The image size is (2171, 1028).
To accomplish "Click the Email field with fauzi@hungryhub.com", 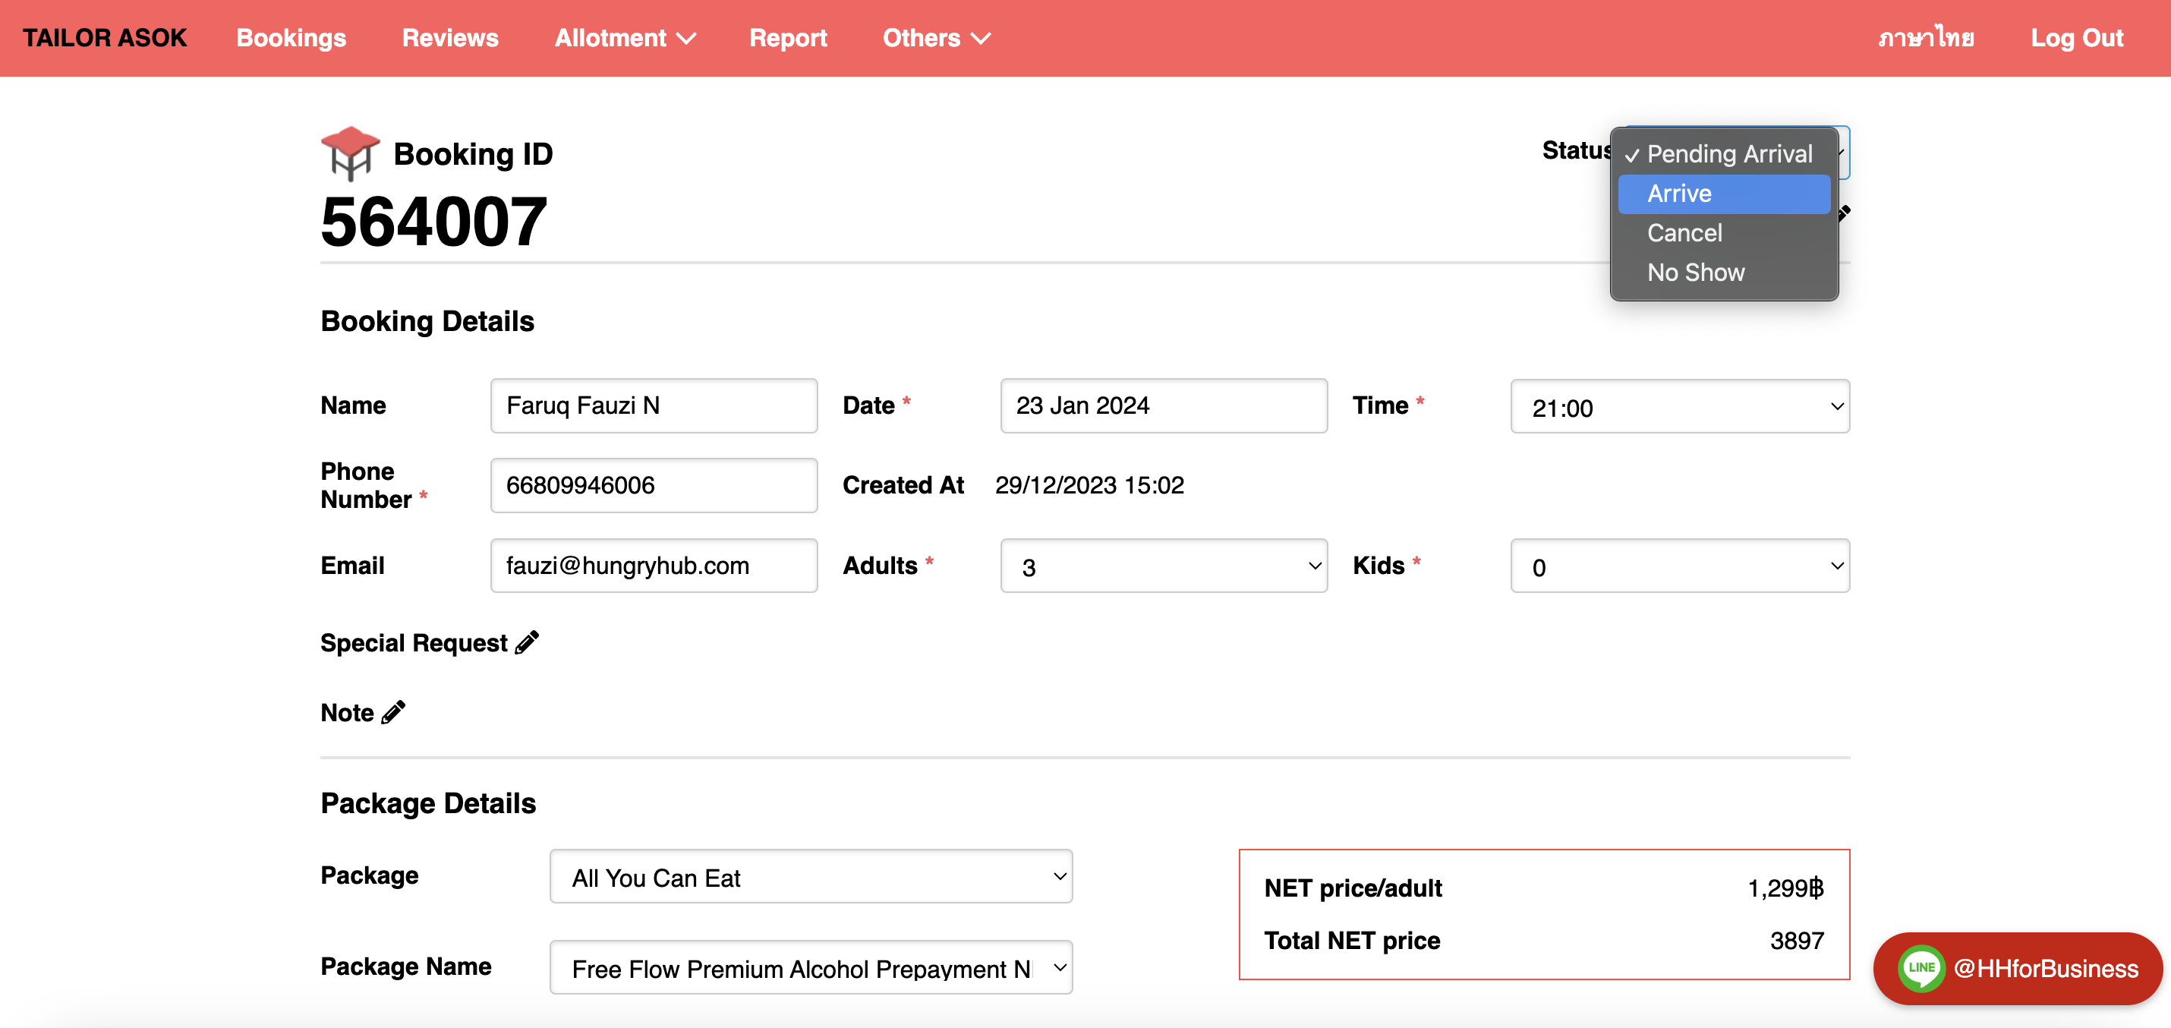I will [x=653, y=566].
